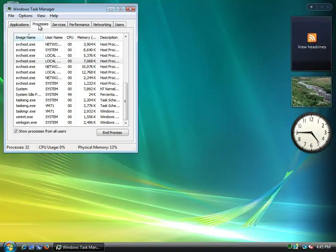Select svchost.exe row using 10,076 K
The width and height of the screenshot is (336, 252).
[69, 67]
